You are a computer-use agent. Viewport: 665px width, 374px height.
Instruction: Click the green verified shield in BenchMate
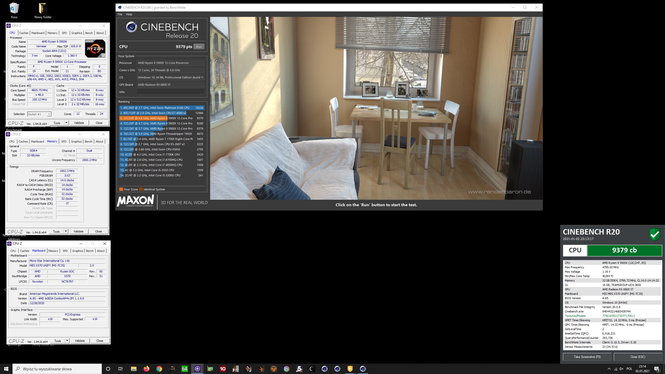coord(655,235)
